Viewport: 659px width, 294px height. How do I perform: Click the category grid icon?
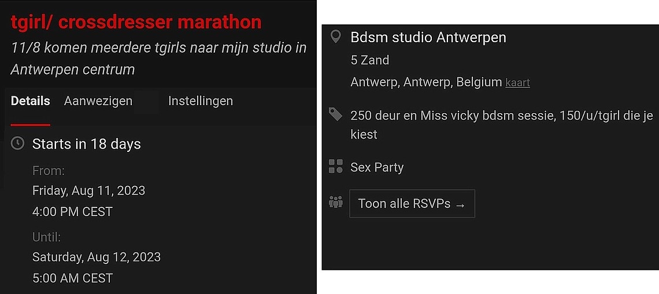coord(335,167)
